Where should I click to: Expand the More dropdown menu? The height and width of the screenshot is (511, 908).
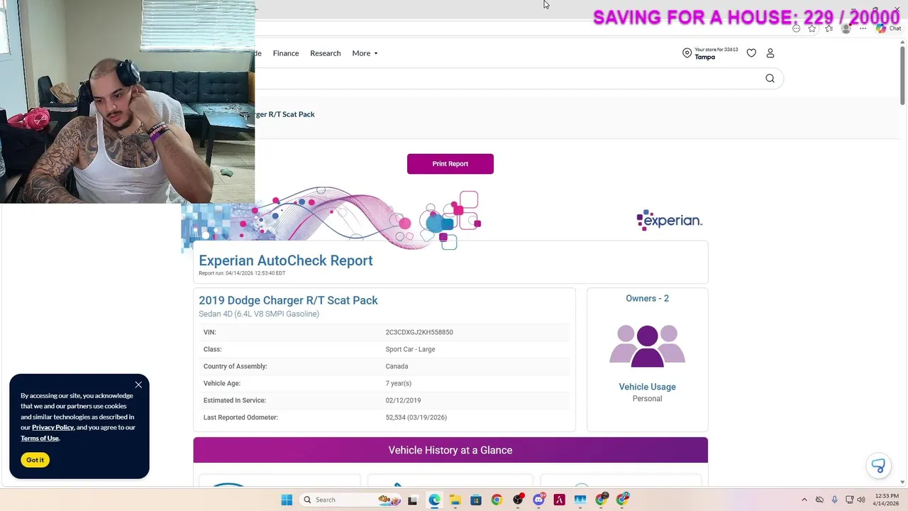pos(365,53)
